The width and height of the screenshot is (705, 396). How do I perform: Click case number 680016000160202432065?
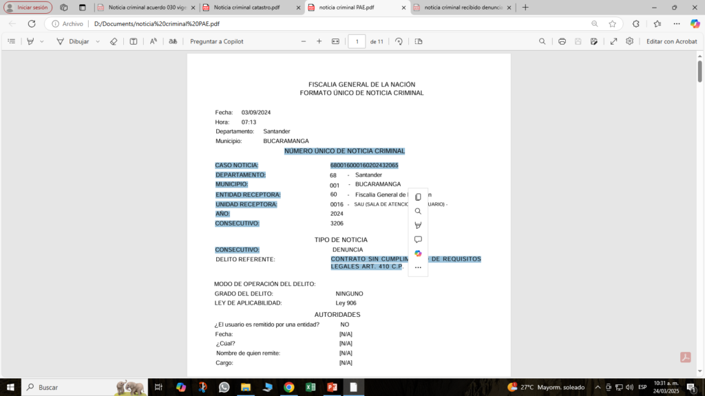point(364,165)
